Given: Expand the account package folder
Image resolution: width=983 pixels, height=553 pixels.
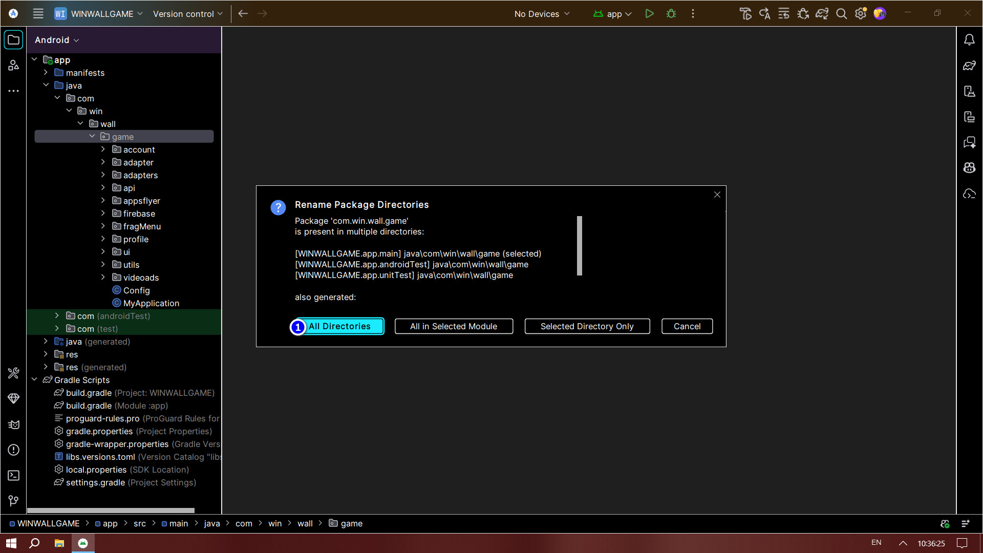Looking at the screenshot, I should pos(103,150).
